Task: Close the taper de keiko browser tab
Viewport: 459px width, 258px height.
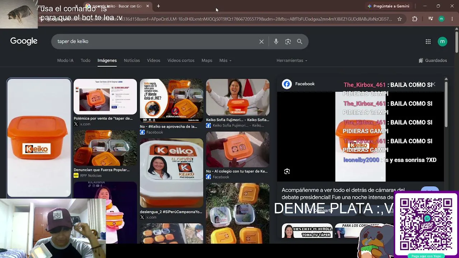Action: point(148,6)
